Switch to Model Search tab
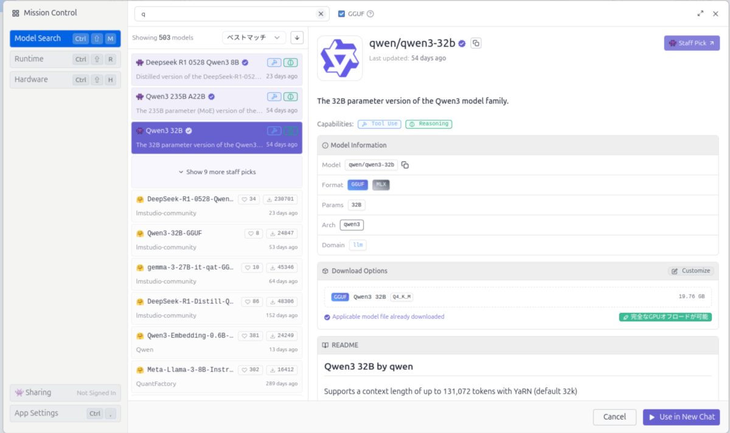Viewport: 730px width, 433px height. pos(65,38)
